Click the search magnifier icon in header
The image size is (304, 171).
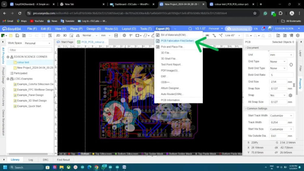190,29
